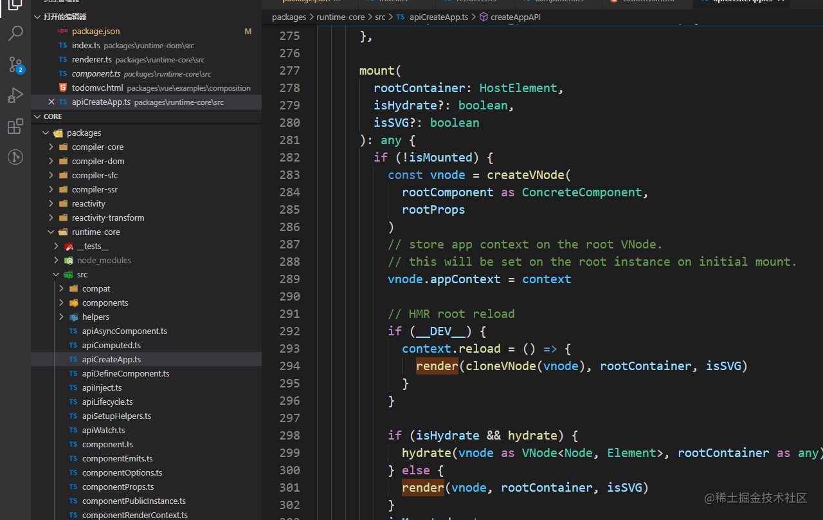Click the src breadcrumb segment

point(380,17)
